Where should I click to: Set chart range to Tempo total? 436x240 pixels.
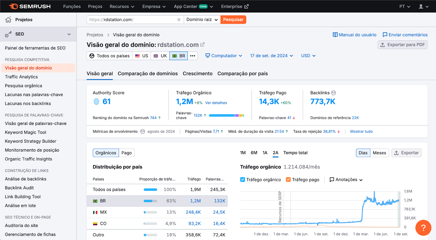click(295, 153)
